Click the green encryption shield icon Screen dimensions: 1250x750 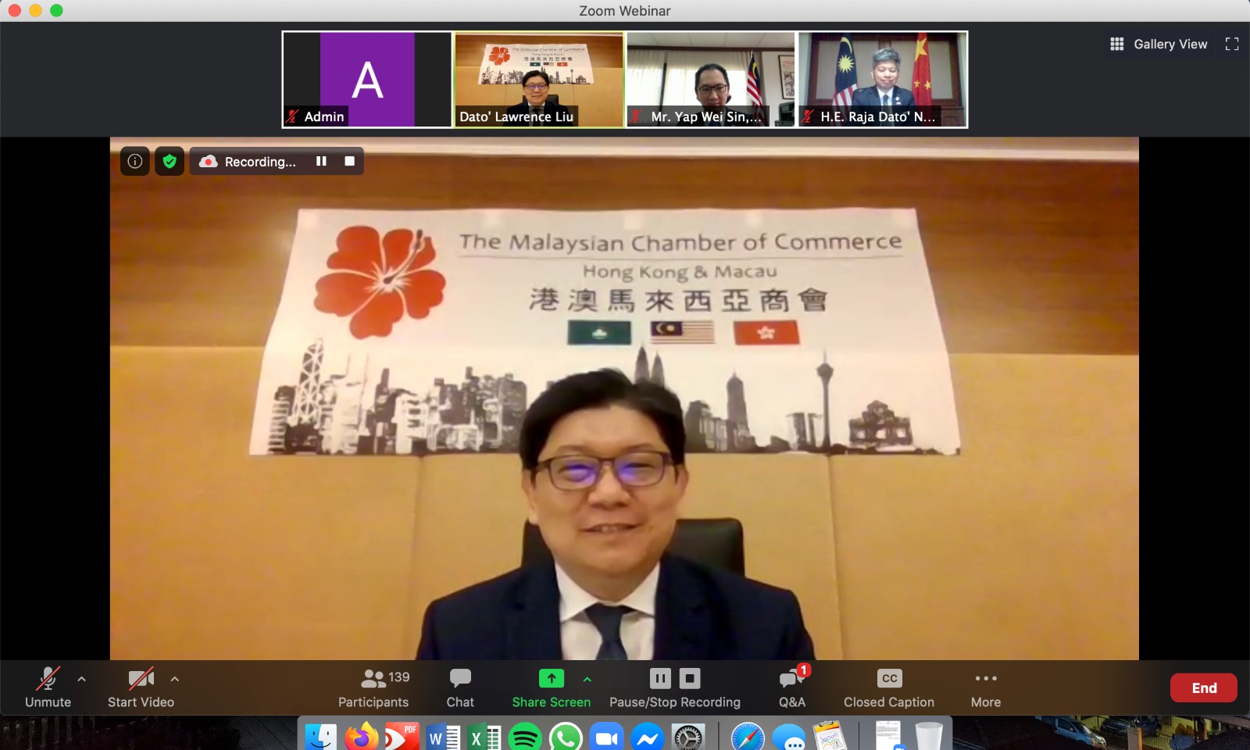tap(170, 161)
